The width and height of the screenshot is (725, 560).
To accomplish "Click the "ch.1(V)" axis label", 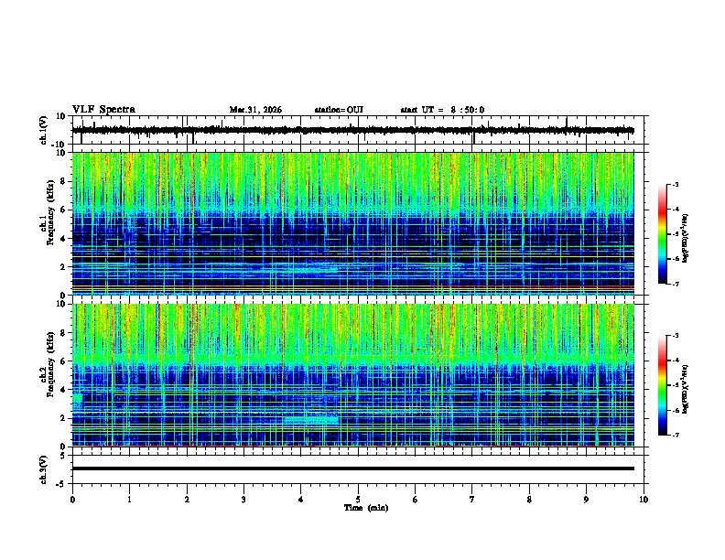I will coord(44,130).
